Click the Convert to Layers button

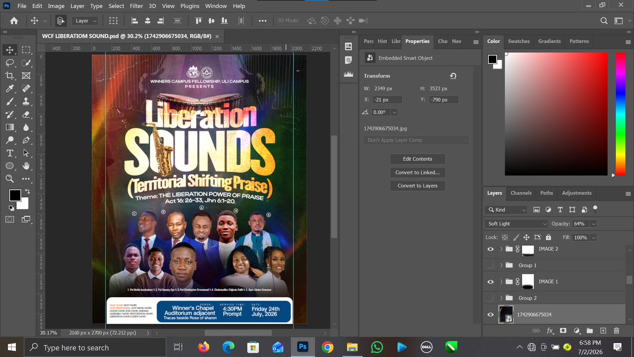(417, 186)
